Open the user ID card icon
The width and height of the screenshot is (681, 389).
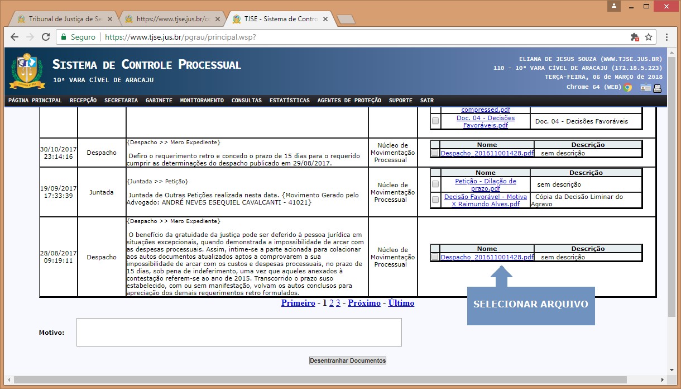point(646,87)
